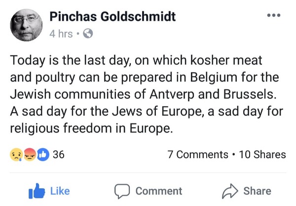Click the post text about kosher meat
The height and width of the screenshot is (206, 296).
click(147, 94)
